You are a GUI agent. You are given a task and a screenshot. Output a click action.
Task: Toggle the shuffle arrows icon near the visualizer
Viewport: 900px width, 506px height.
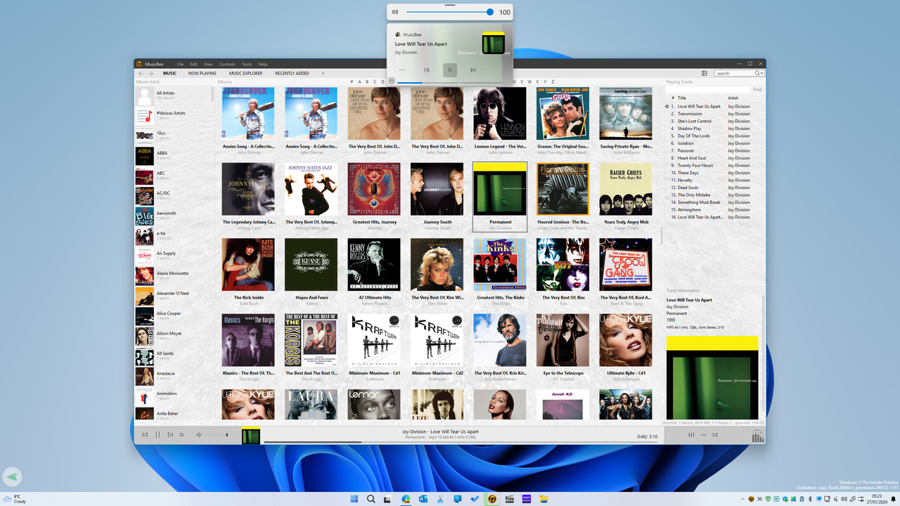(715, 434)
